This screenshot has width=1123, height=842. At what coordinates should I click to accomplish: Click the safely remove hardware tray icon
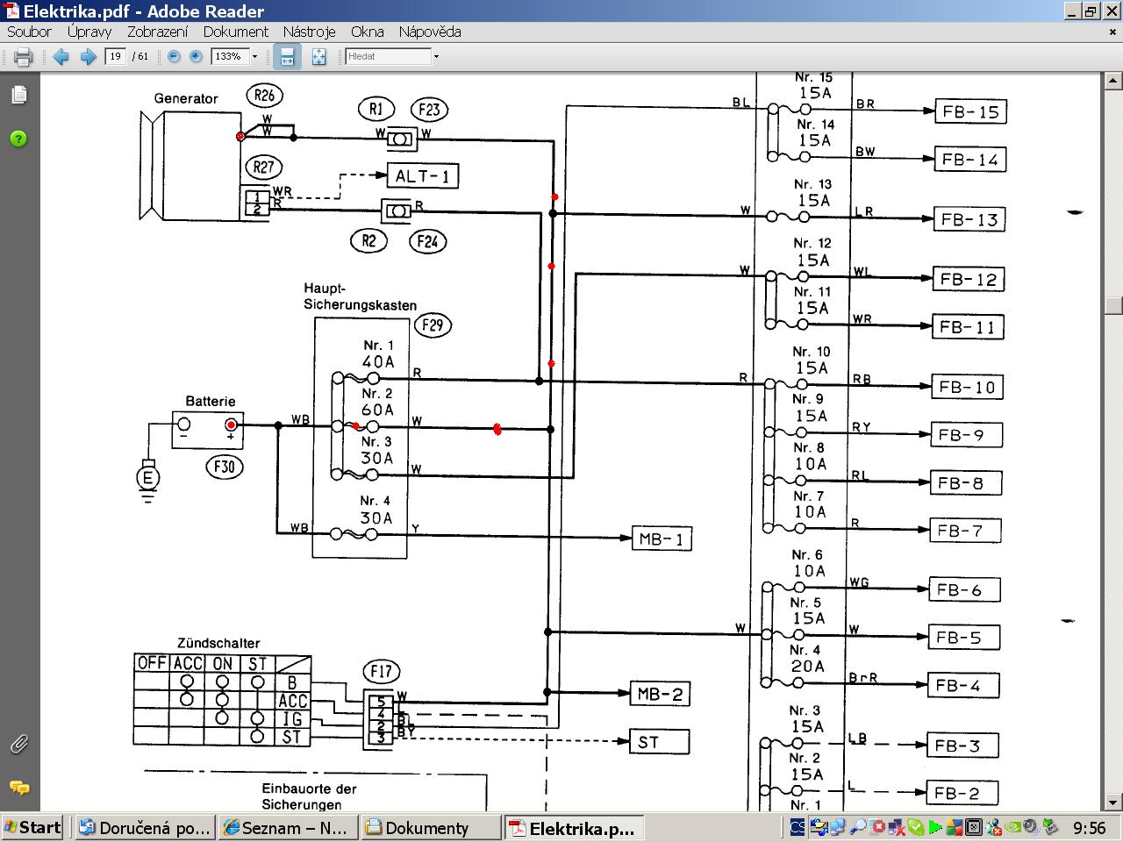pos(1049,827)
